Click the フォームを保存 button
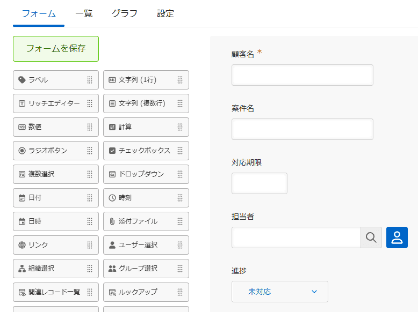418x312 pixels. point(56,49)
